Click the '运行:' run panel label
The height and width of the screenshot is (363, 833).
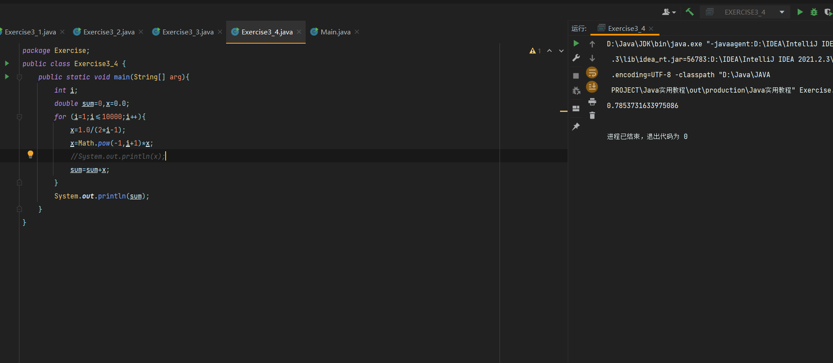point(579,28)
